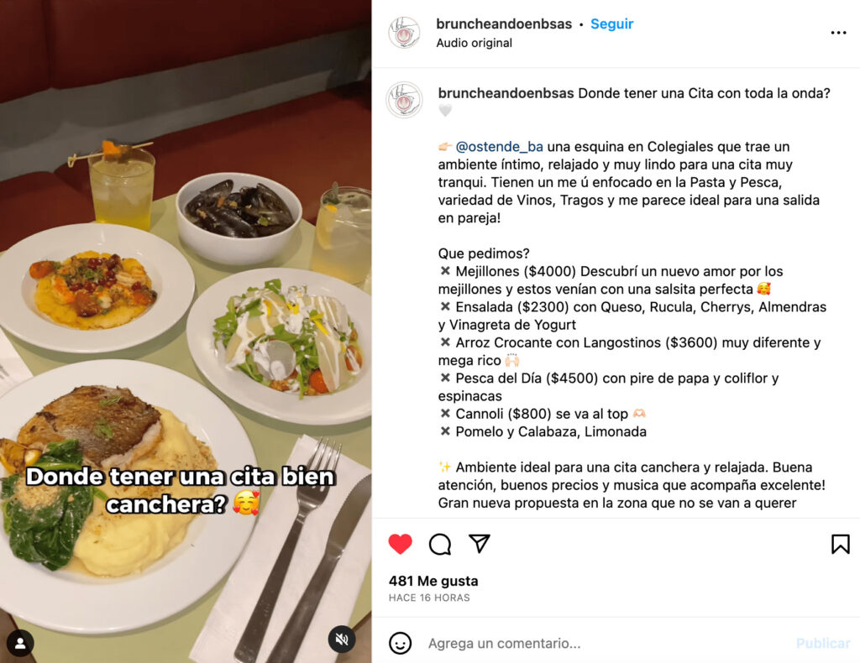Open the three-dot more options menu
Screen dimensions: 860x663
[838, 33]
